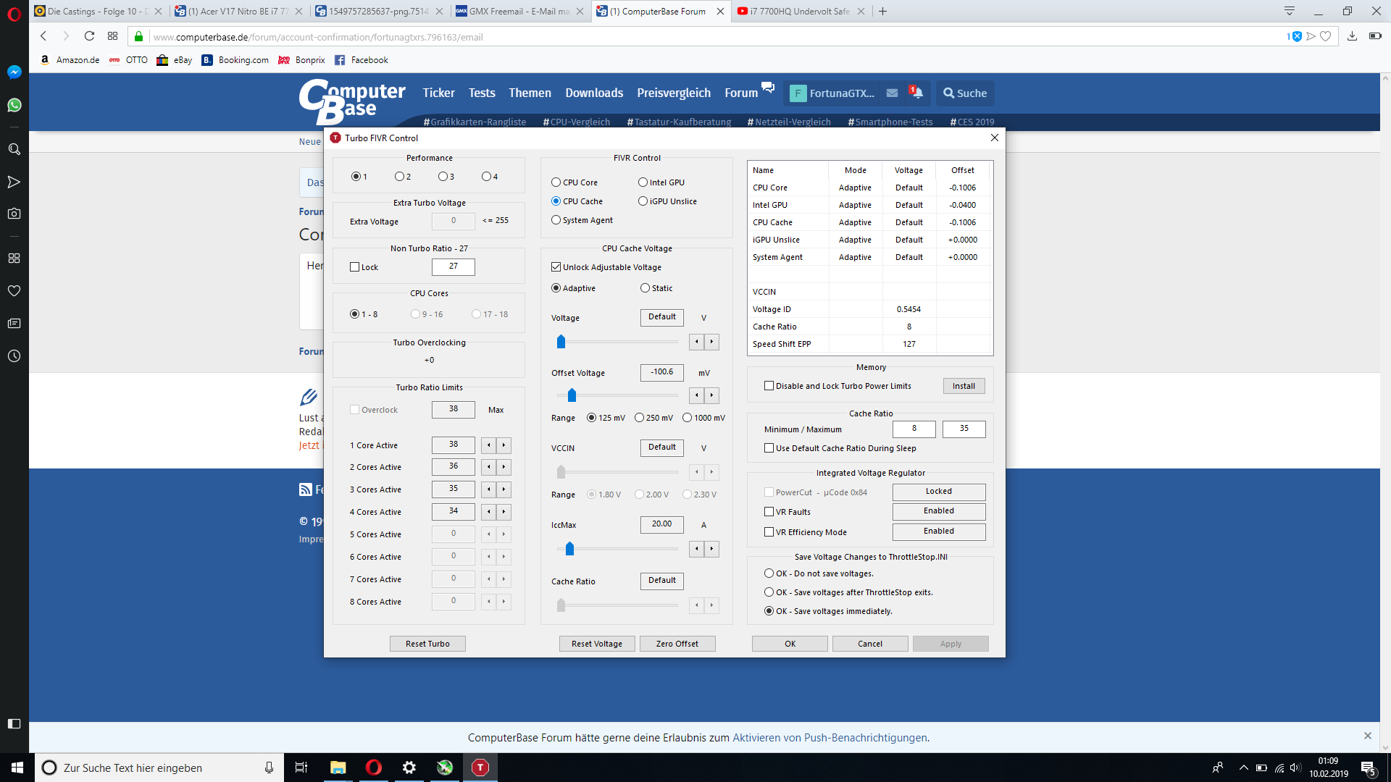Uncheck Unlock Adjustable Voltage

556,267
